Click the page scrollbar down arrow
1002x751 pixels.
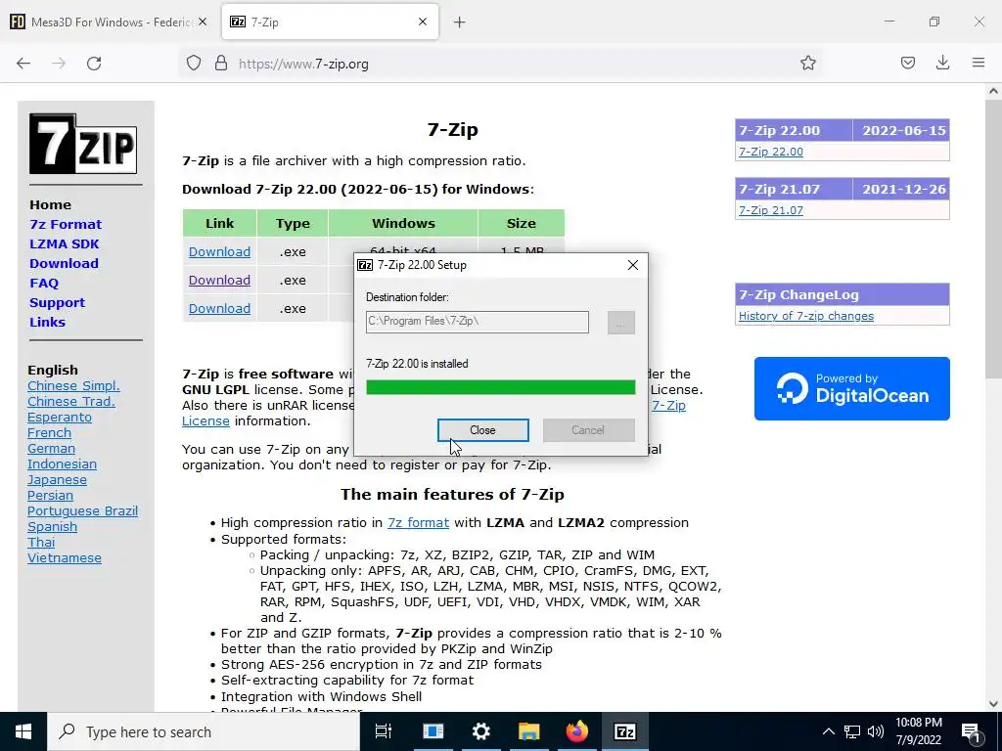(x=993, y=704)
